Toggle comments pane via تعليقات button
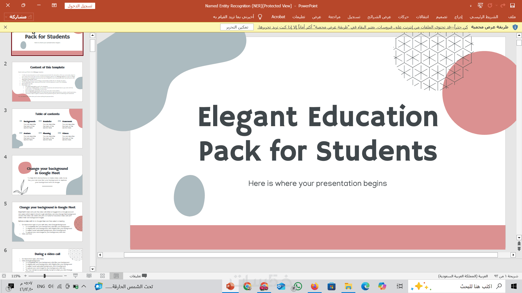The height and width of the screenshot is (293, 522). coord(138,276)
